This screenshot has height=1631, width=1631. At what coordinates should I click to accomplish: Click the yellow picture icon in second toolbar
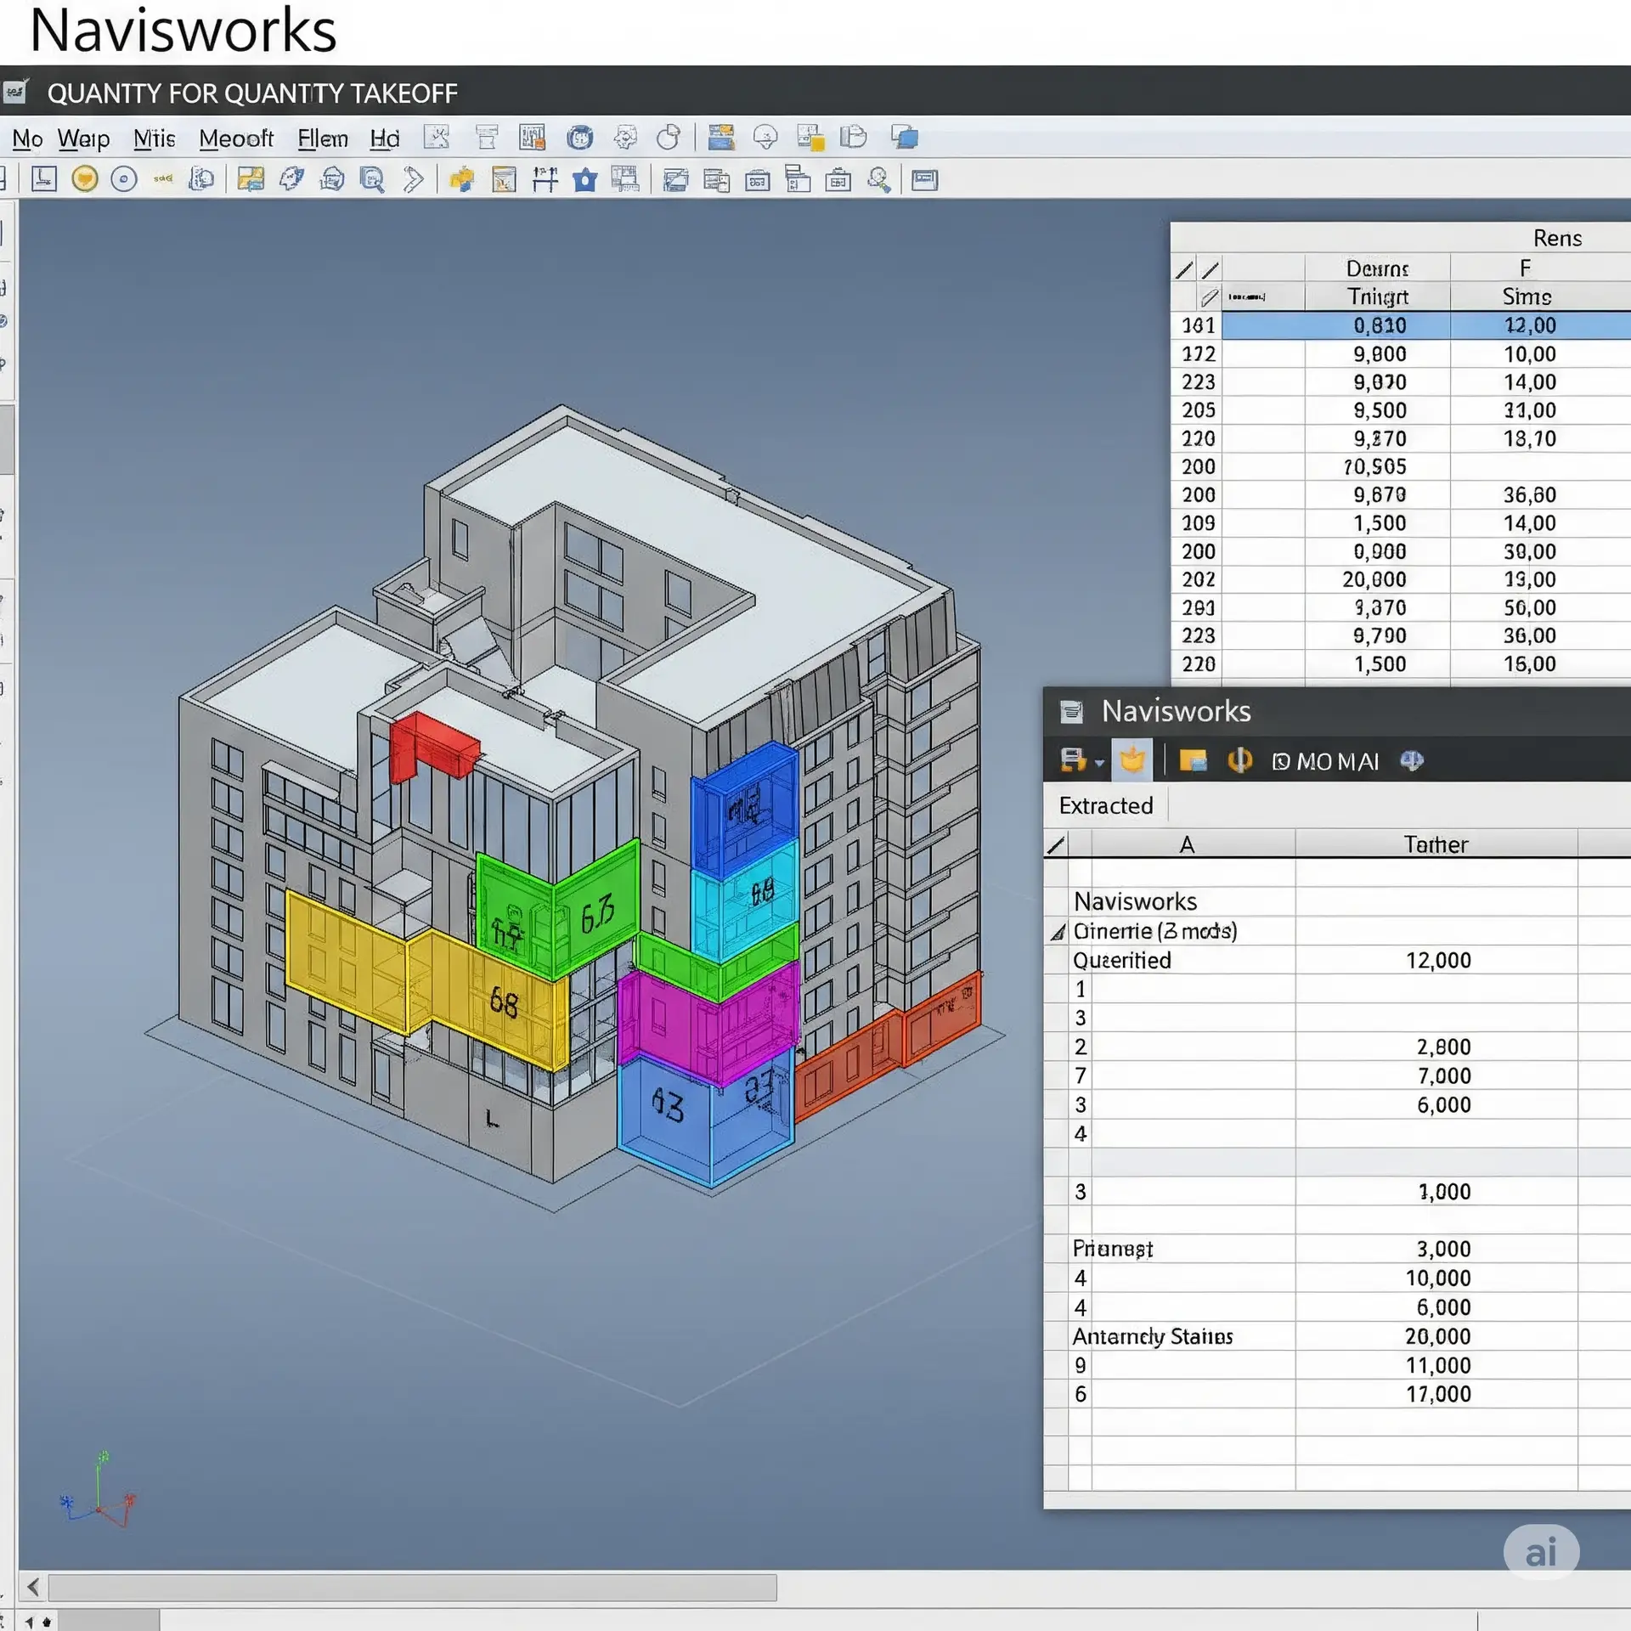[251, 179]
